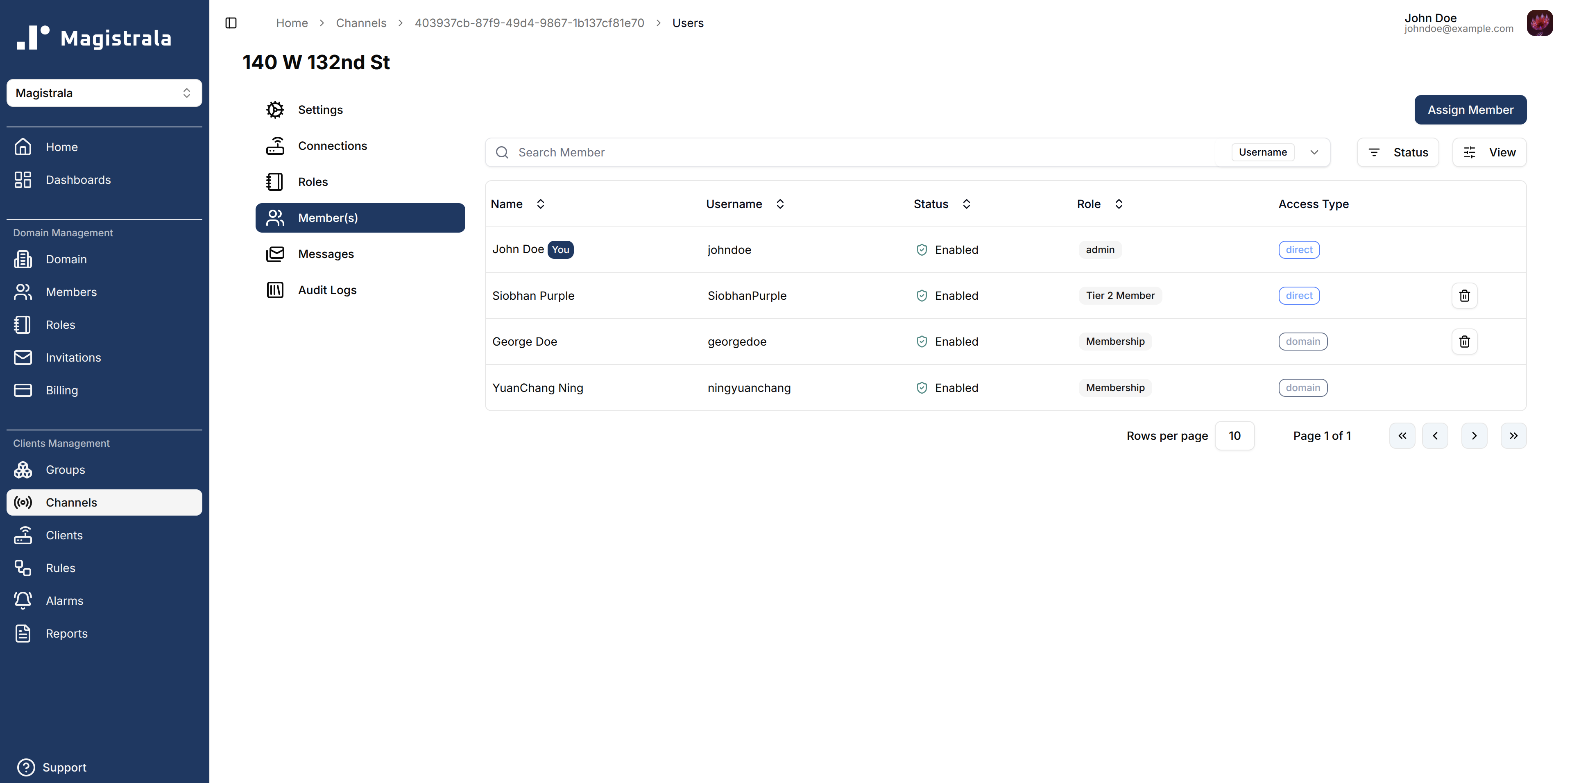
Task: Open the Audit Logs panel
Action: click(x=327, y=290)
